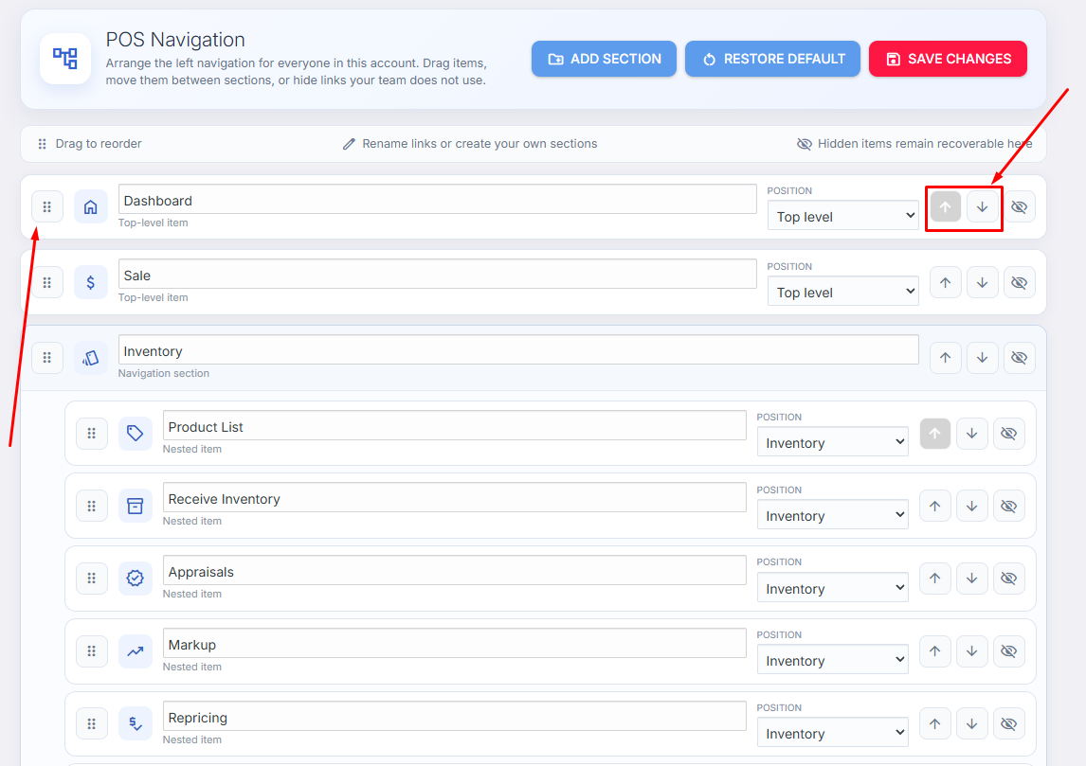1086x766 pixels.
Task: Move Receive Inventory down
Action: pos(971,507)
